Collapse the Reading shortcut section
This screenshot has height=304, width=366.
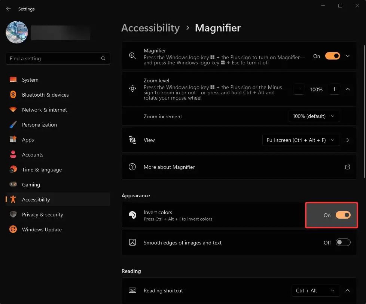tap(348, 291)
